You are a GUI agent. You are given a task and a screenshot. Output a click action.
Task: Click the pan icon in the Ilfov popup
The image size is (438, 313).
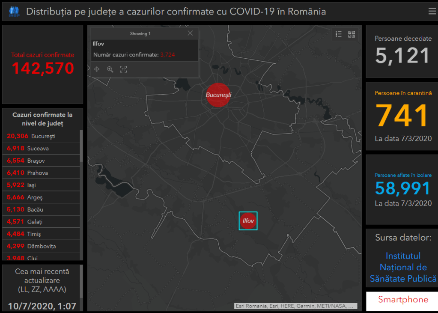[97, 69]
